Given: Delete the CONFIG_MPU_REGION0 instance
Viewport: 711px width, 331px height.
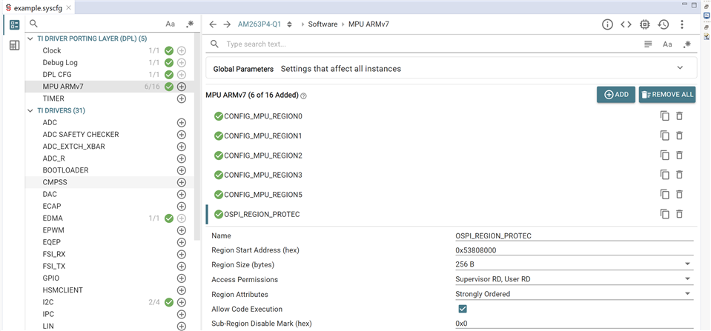Looking at the screenshot, I should point(679,116).
